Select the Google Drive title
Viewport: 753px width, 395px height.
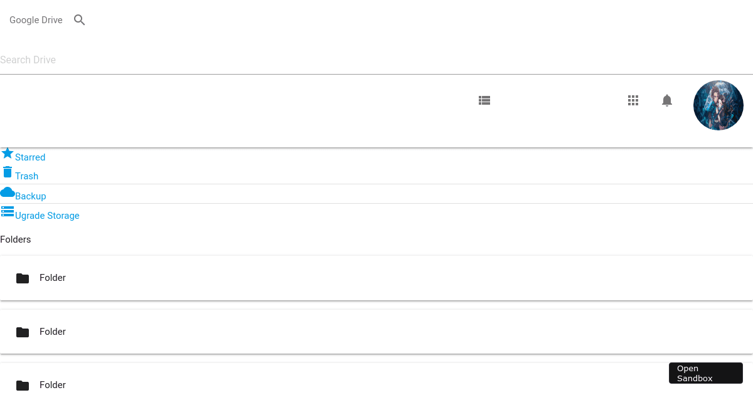36,19
